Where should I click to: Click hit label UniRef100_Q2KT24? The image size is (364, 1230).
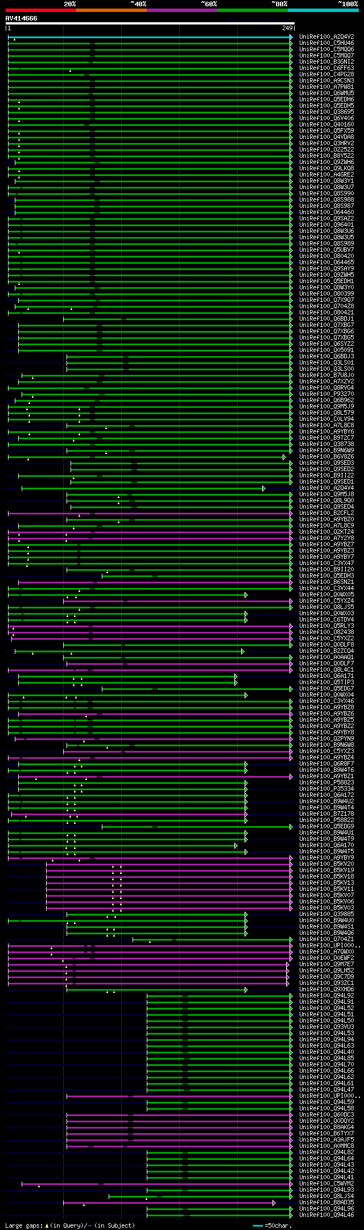(326, 532)
